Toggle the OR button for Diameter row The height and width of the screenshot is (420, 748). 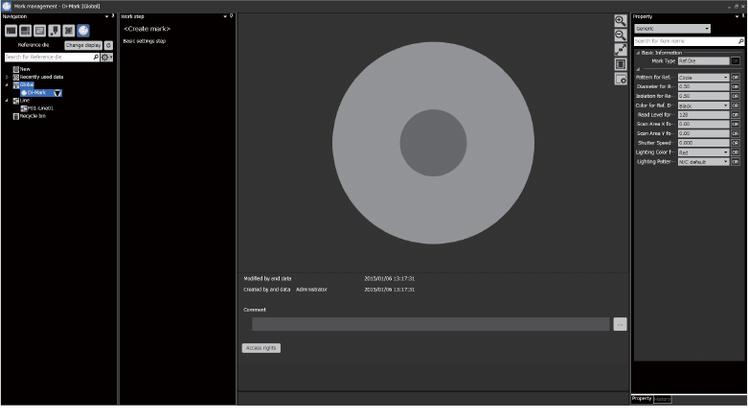[x=736, y=86]
